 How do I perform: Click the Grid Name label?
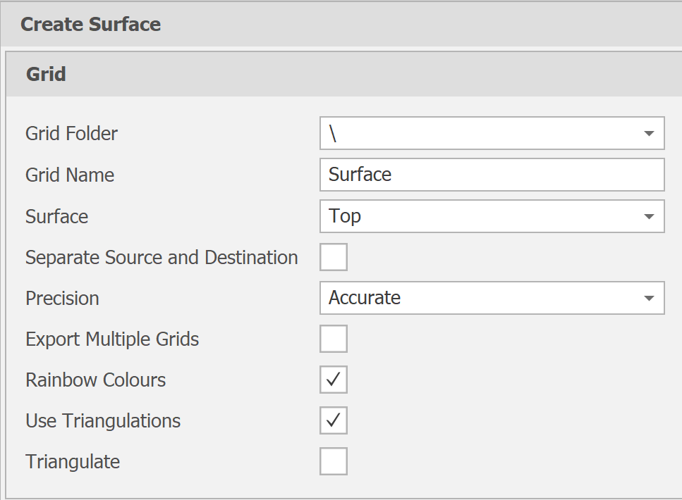70,175
